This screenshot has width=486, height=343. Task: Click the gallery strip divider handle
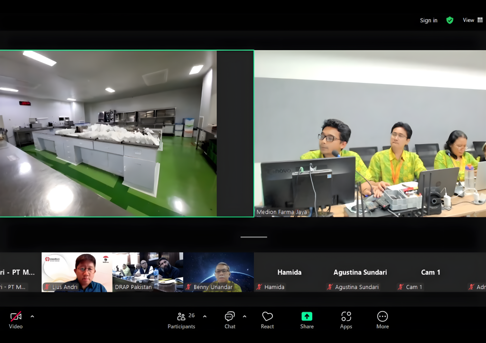pyautogui.click(x=253, y=237)
